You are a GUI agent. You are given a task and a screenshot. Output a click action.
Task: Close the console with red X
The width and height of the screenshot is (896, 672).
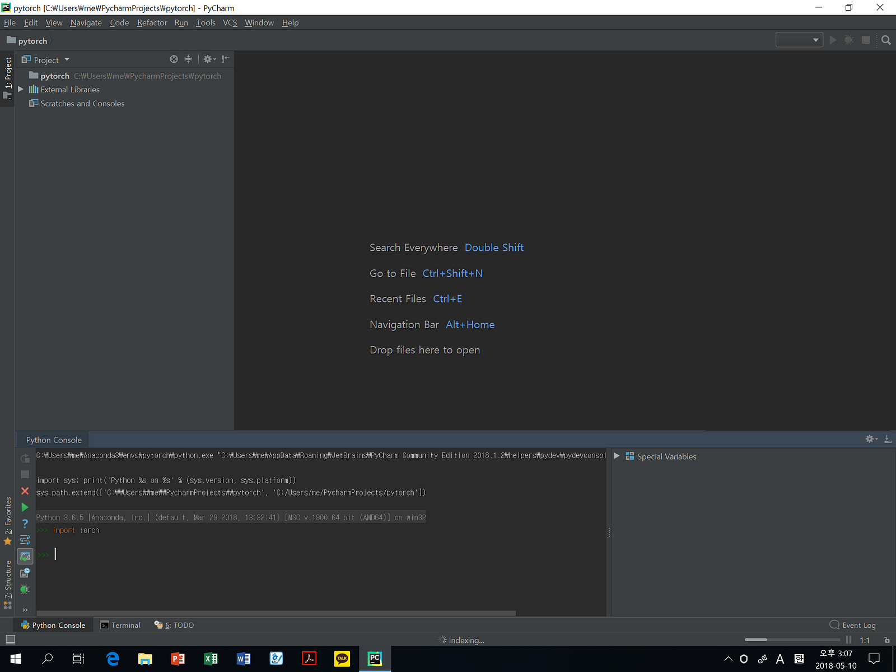[x=25, y=491]
